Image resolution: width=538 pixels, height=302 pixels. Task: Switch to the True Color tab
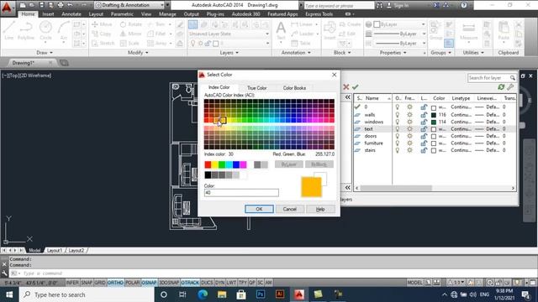click(x=256, y=88)
